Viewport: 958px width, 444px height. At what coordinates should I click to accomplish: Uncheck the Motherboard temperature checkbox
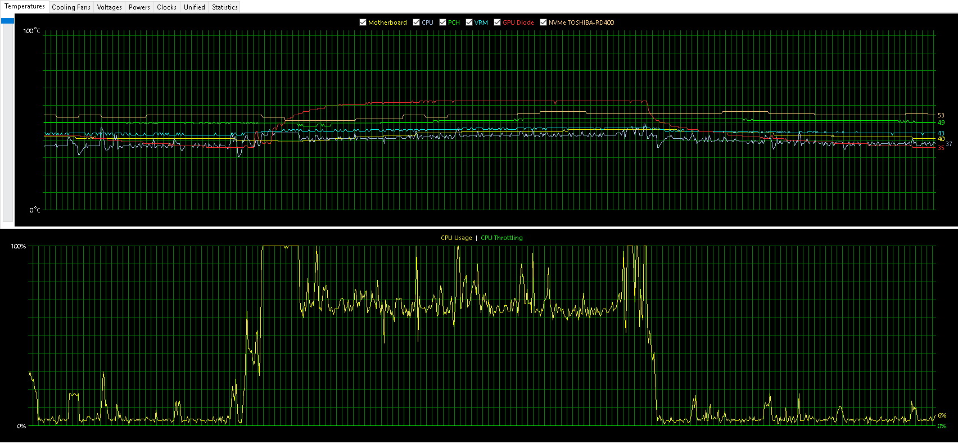point(363,22)
